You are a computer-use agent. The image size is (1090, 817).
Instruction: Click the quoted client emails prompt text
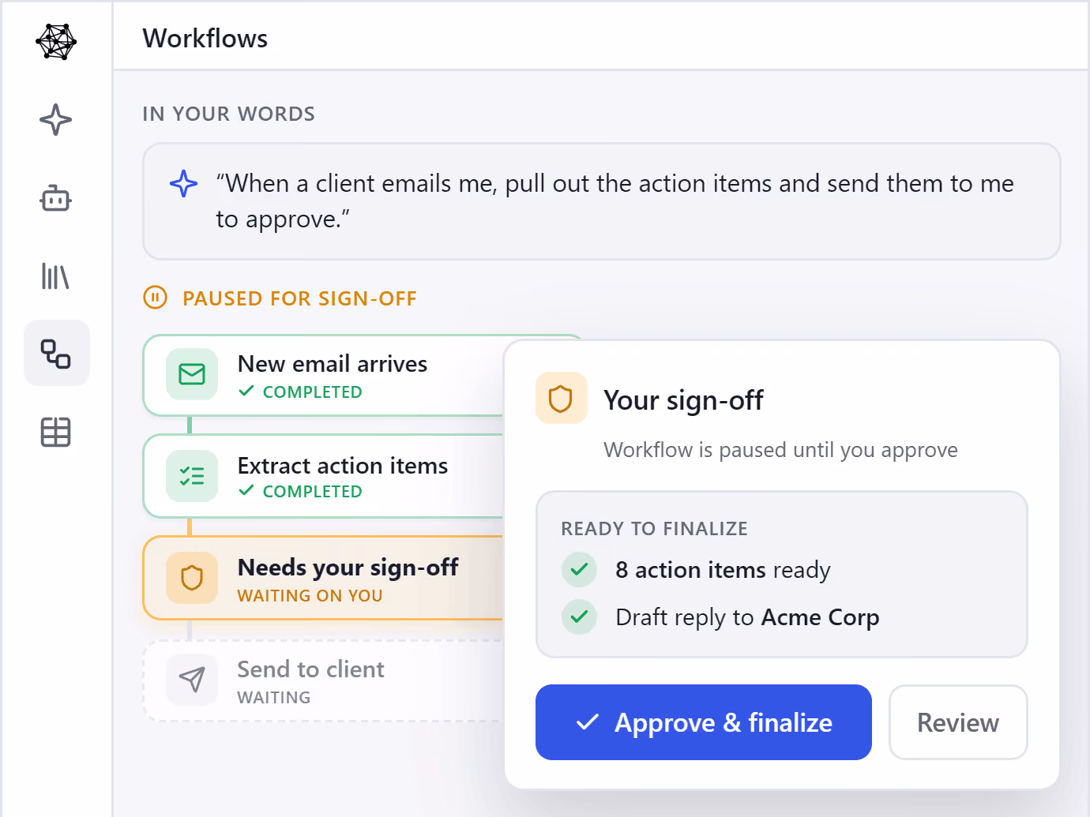coord(615,201)
